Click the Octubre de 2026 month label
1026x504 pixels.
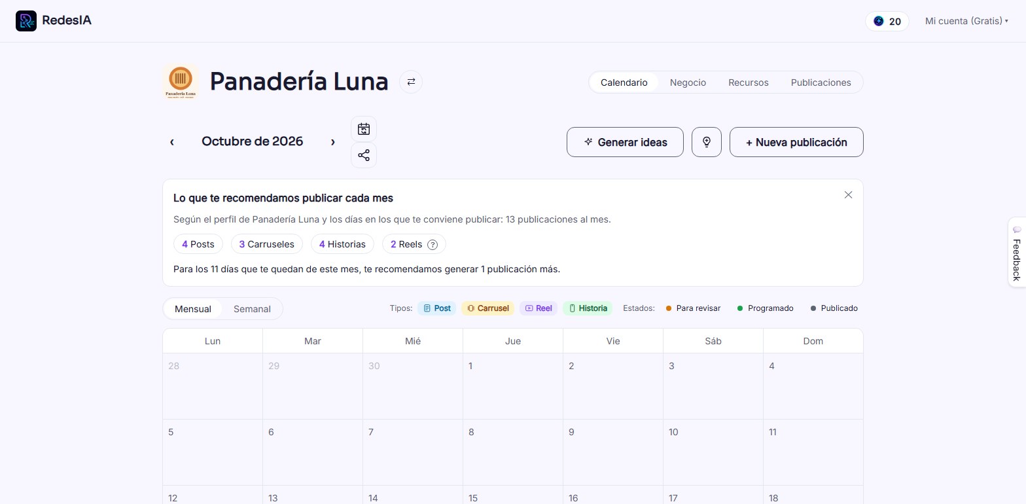pos(252,141)
